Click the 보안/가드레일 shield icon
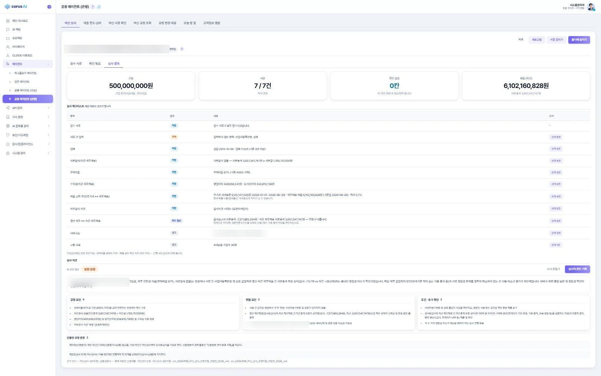 [x=8, y=135]
